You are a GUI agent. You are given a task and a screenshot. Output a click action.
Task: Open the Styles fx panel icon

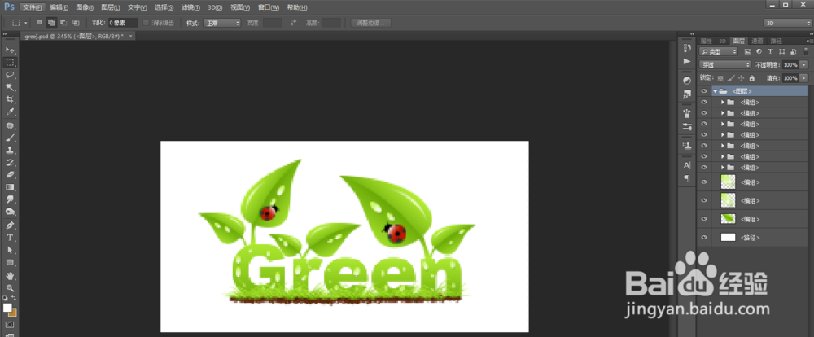(x=687, y=94)
